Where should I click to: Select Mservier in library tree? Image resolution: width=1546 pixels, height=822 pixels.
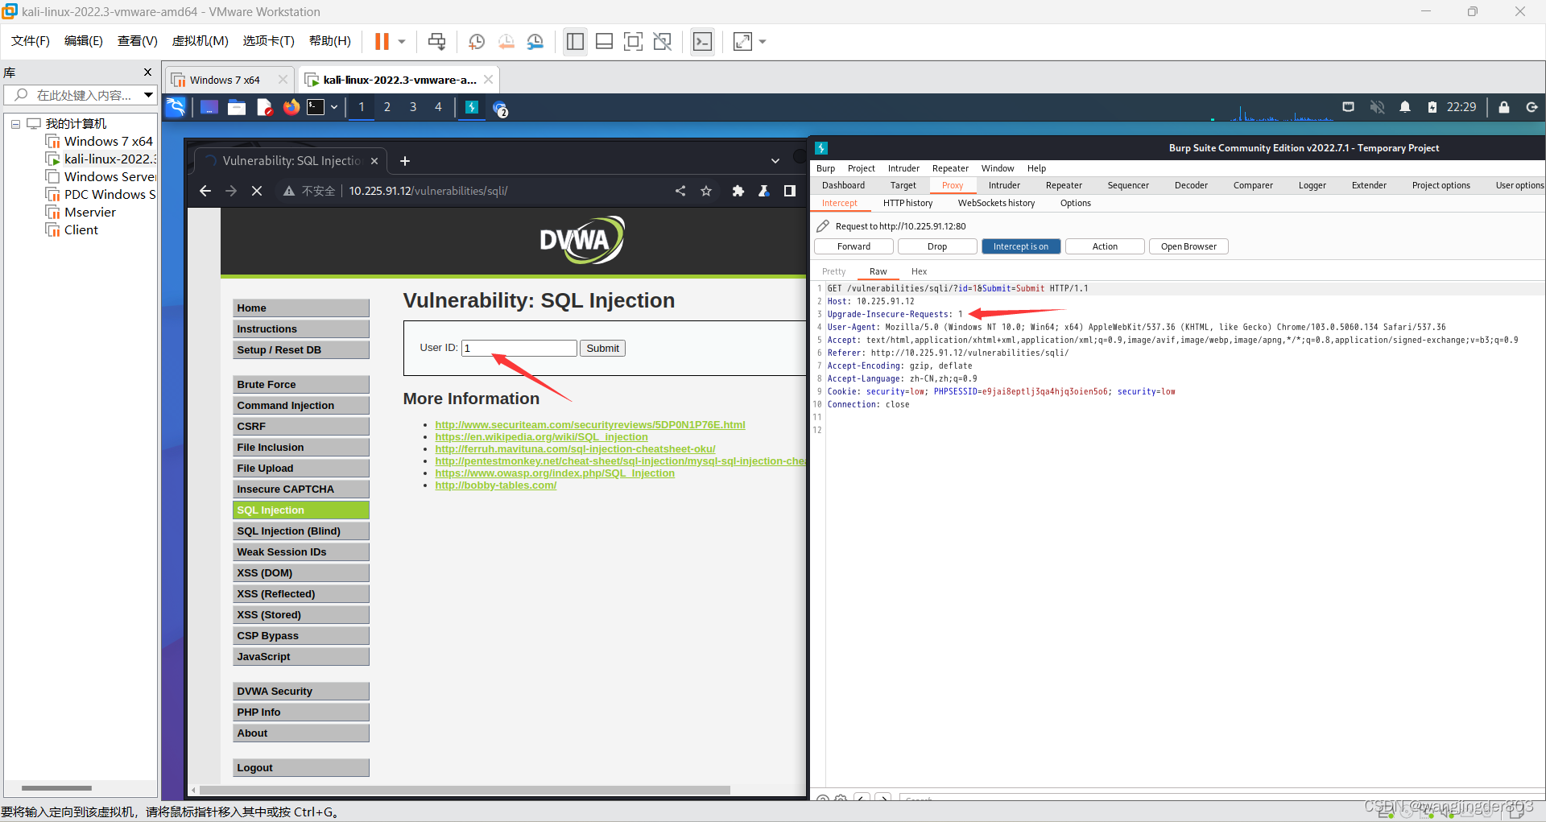click(x=89, y=213)
